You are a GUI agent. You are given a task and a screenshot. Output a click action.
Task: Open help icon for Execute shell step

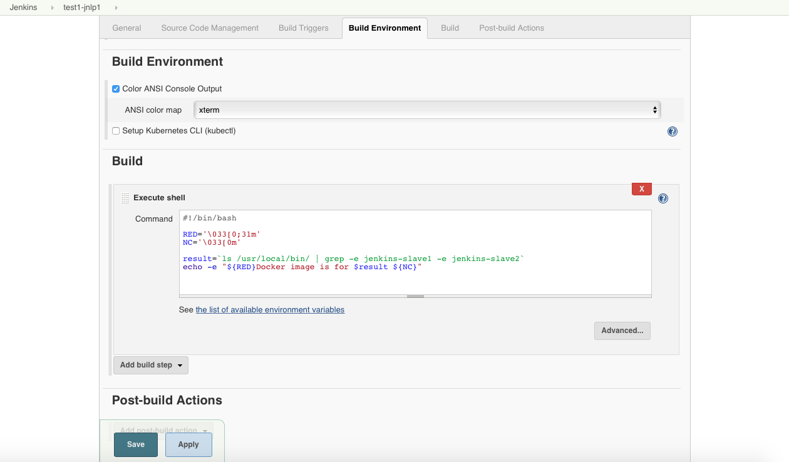tap(663, 198)
